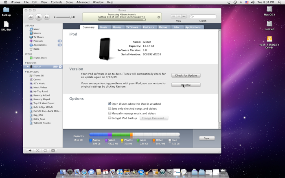Viewport: 285px width, 178px height.
Task: Switch to Cover Flow view
Action: pos(184,16)
